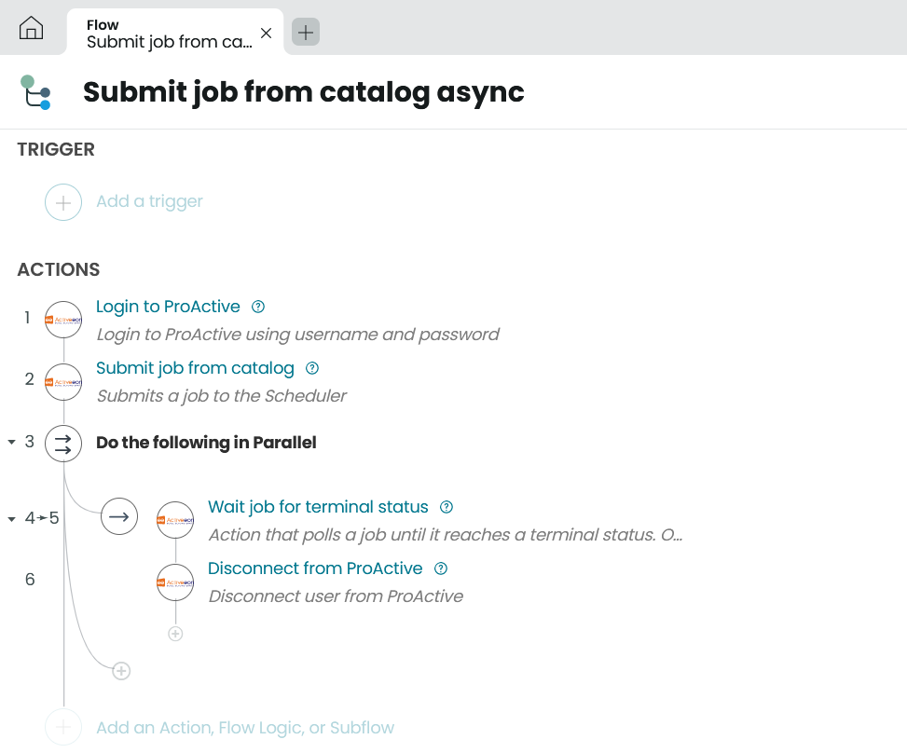Add step below Disconnect from ProActive
This screenshot has width=907, height=753.
175,634
